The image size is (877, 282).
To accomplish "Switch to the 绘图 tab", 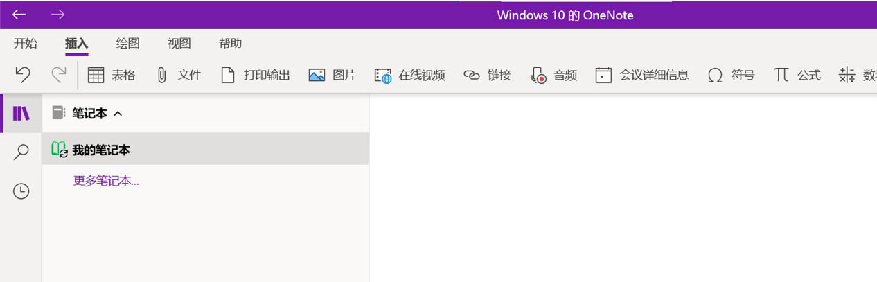I will click(128, 44).
